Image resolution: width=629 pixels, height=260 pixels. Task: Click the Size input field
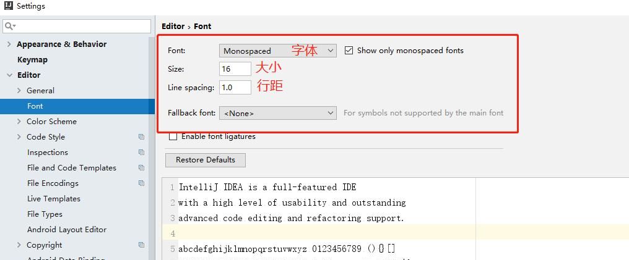[235, 69]
